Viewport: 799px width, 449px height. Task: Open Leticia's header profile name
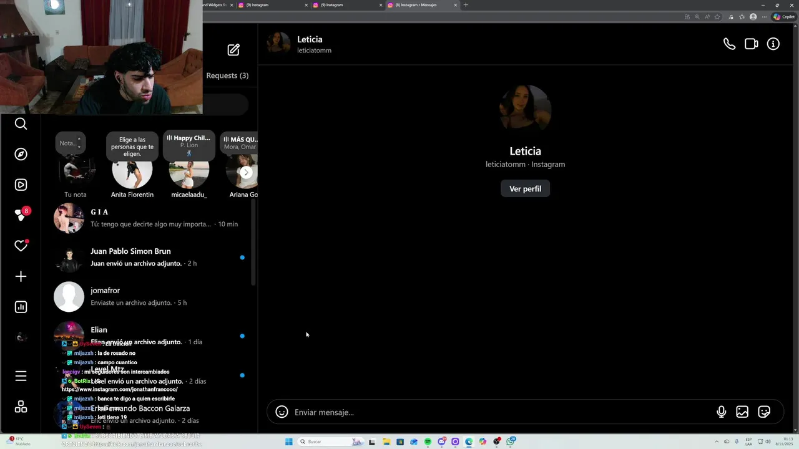tap(310, 39)
